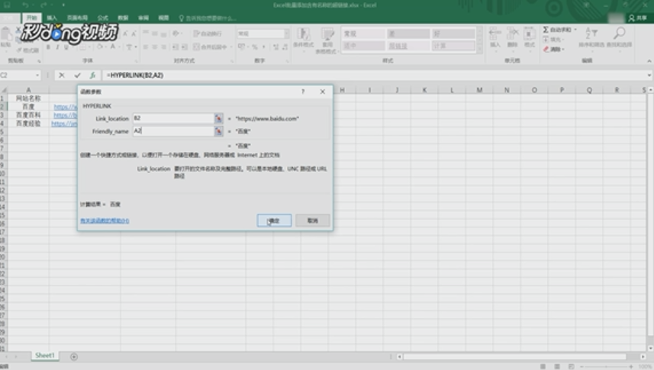Open the 自动求和 dropdown arrow
The image size is (654, 370).
pos(575,30)
